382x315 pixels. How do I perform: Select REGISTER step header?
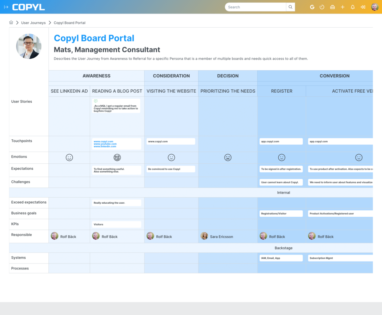tap(282, 91)
